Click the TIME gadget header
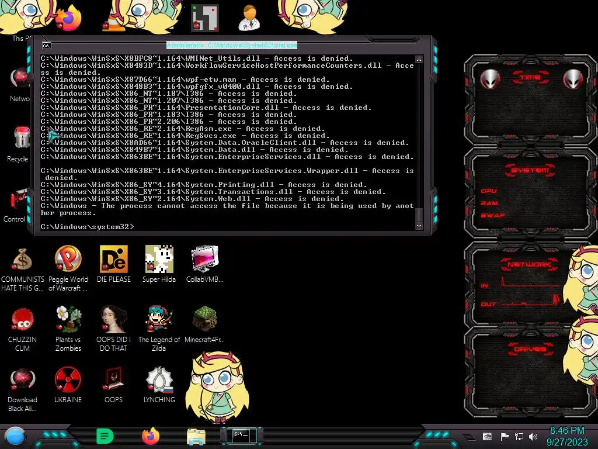 pyautogui.click(x=530, y=77)
